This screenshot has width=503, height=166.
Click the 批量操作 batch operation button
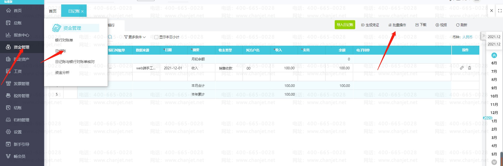[x=397, y=25]
